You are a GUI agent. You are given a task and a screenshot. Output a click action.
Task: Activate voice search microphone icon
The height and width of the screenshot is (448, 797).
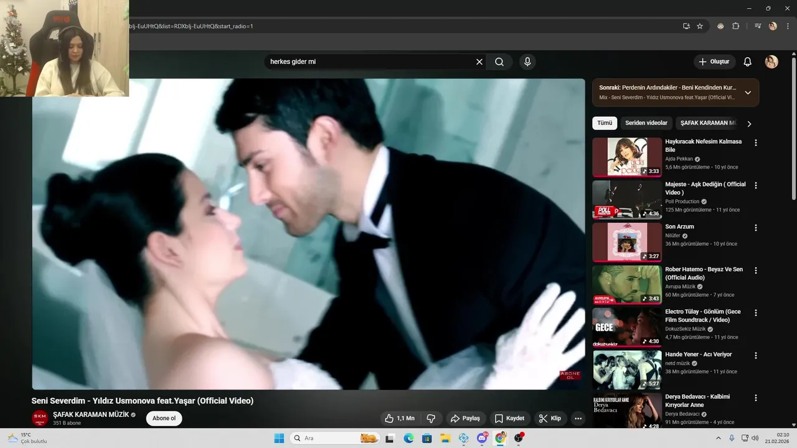coord(527,62)
